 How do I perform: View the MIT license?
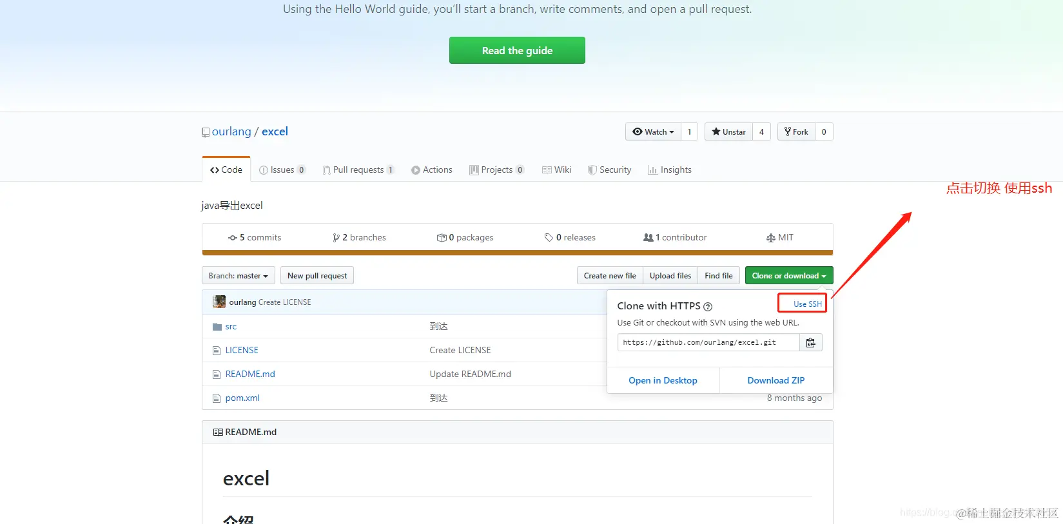(780, 237)
